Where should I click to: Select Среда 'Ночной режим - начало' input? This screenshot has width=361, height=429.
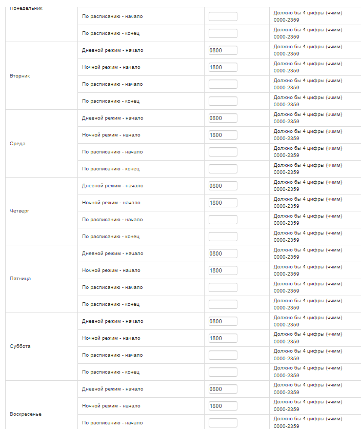point(223,135)
